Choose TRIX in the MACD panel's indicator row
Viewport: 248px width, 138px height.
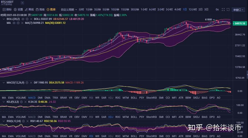(55, 98)
